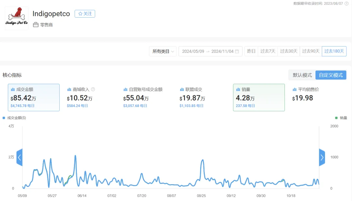Click the question mark icon beside 商城收入

coord(93,89)
